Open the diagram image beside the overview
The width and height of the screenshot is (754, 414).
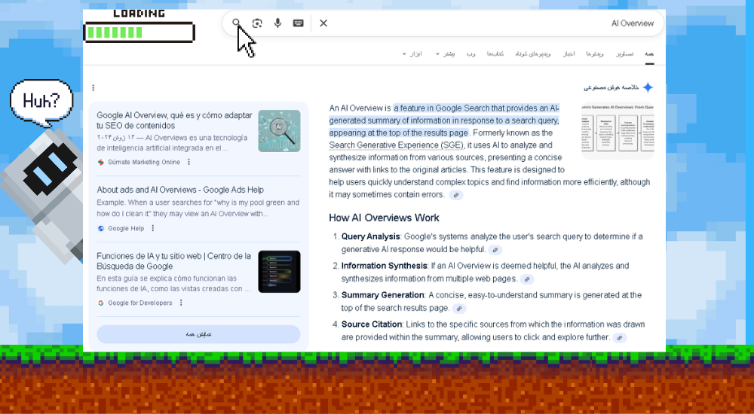[x=618, y=131]
